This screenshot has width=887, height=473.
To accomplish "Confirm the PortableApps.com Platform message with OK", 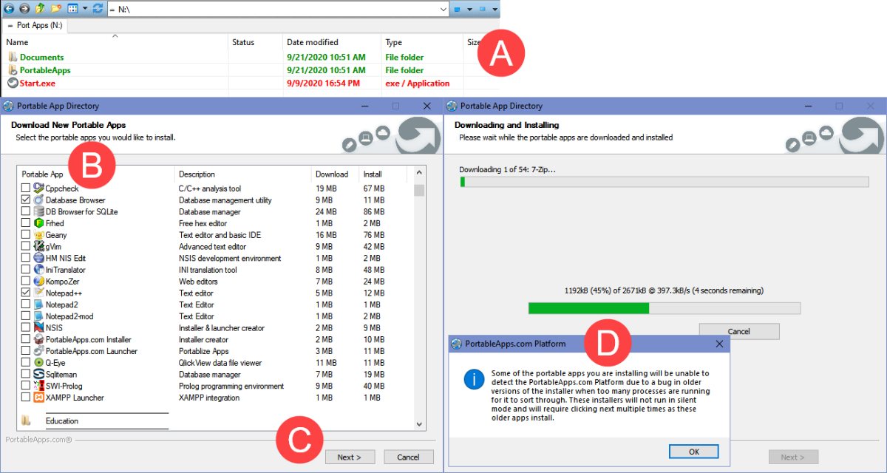I will (x=693, y=451).
